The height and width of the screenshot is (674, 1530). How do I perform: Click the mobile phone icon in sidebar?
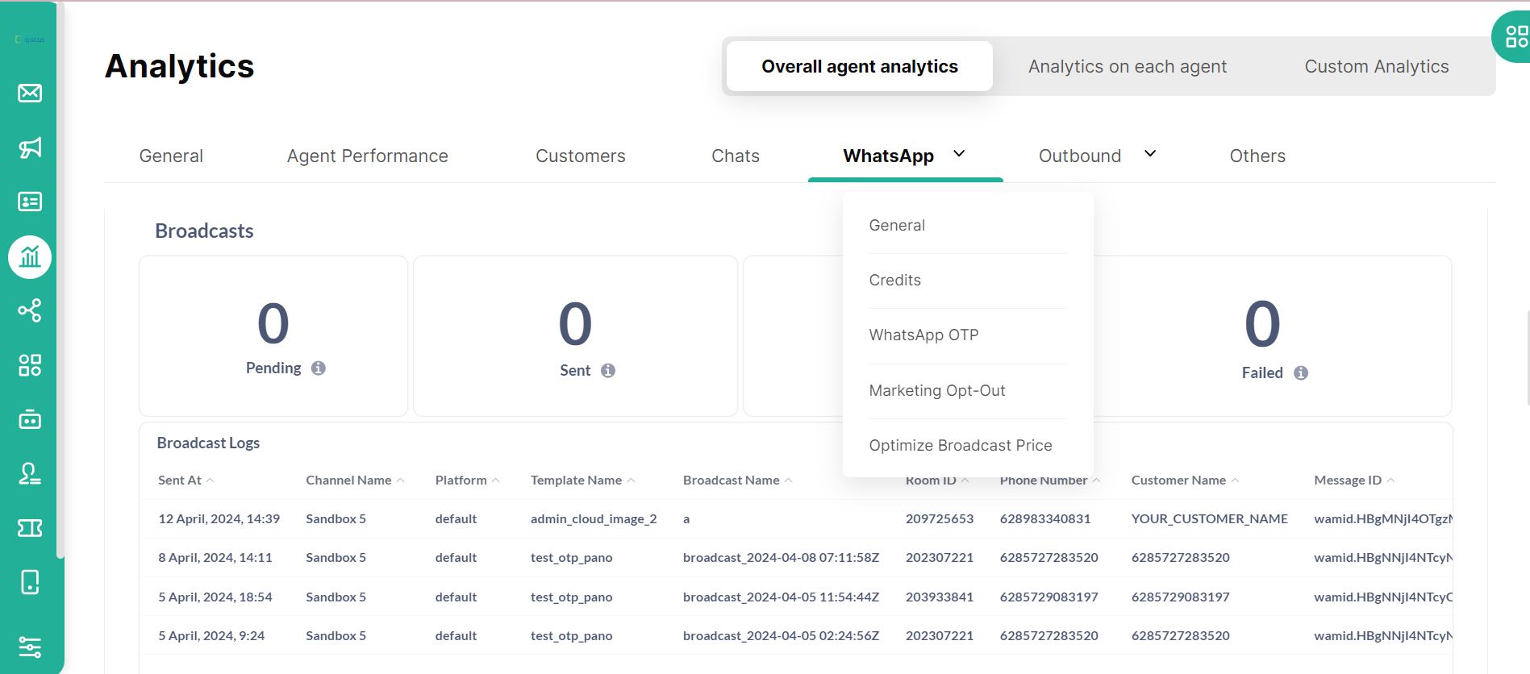[x=30, y=582]
